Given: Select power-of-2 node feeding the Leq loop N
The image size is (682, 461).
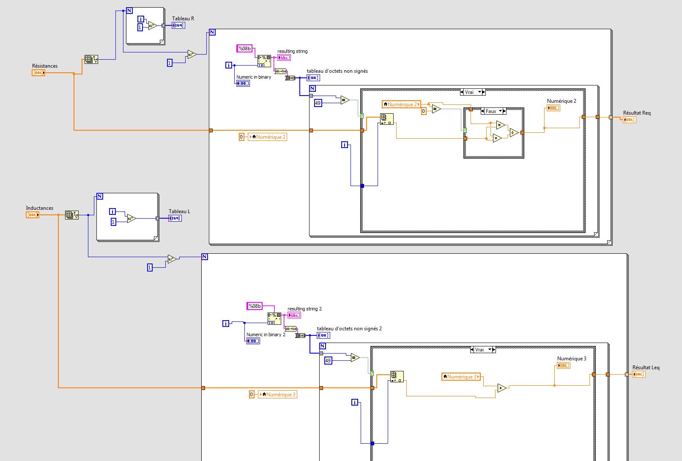Looking at the screenshot, I should [x=172, y=259].
